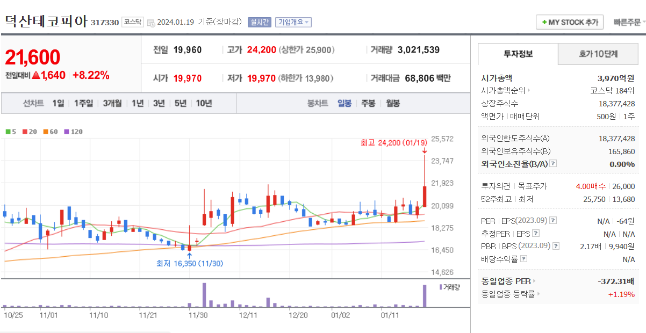The height and width of the screenshot is (333, 646).
Task: Open the help icon next to 추정PER EPS
Action: pyautogui.click(x=535, y=234)
